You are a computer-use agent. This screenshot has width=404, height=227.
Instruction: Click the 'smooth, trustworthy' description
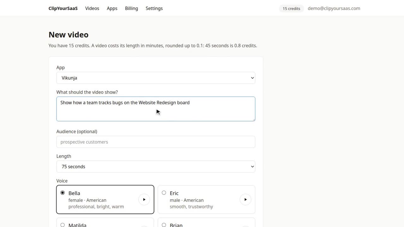(x=191, y=207)
